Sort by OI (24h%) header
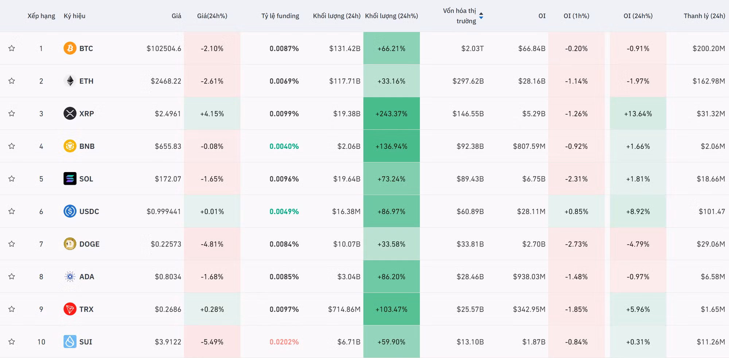729x358 pixels. tap(638, 16)
